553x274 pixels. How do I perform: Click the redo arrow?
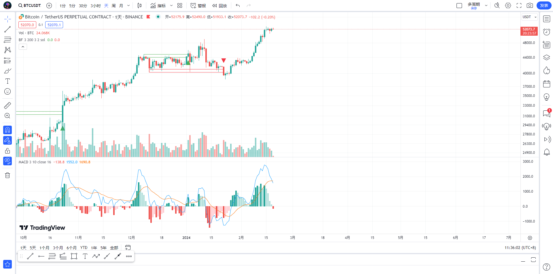(x=249, y=5)
